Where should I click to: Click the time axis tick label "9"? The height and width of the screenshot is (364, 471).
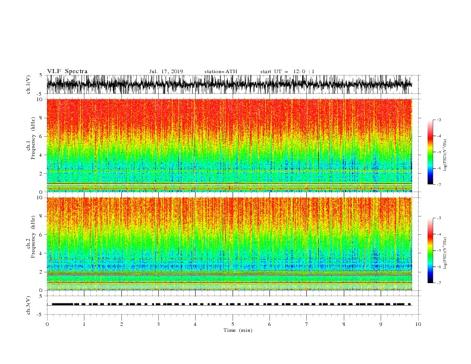pyautogui.click(x=381, y=324)
